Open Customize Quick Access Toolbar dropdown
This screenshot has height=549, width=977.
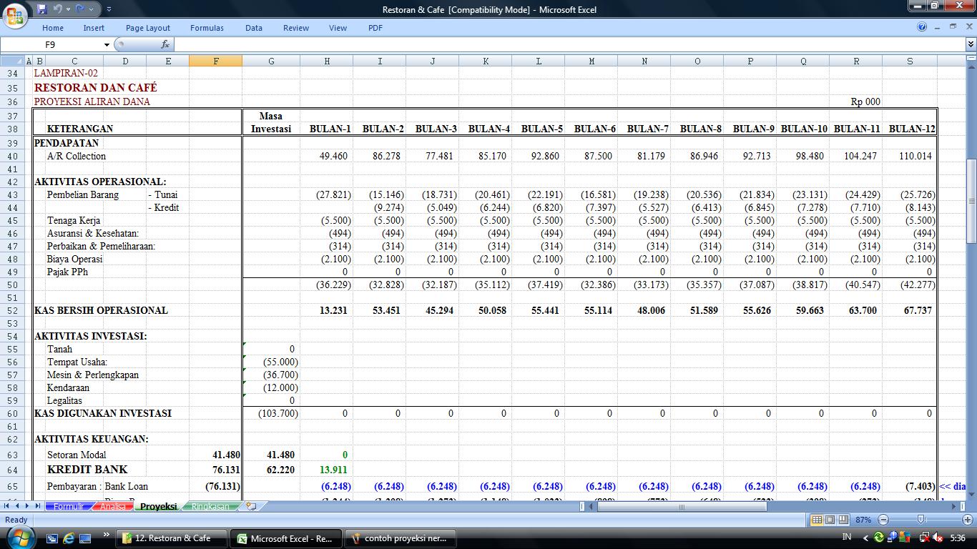point(109,9)
